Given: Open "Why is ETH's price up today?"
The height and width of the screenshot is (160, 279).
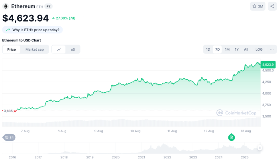Looking at the screenshot, I should coord(33,30).
